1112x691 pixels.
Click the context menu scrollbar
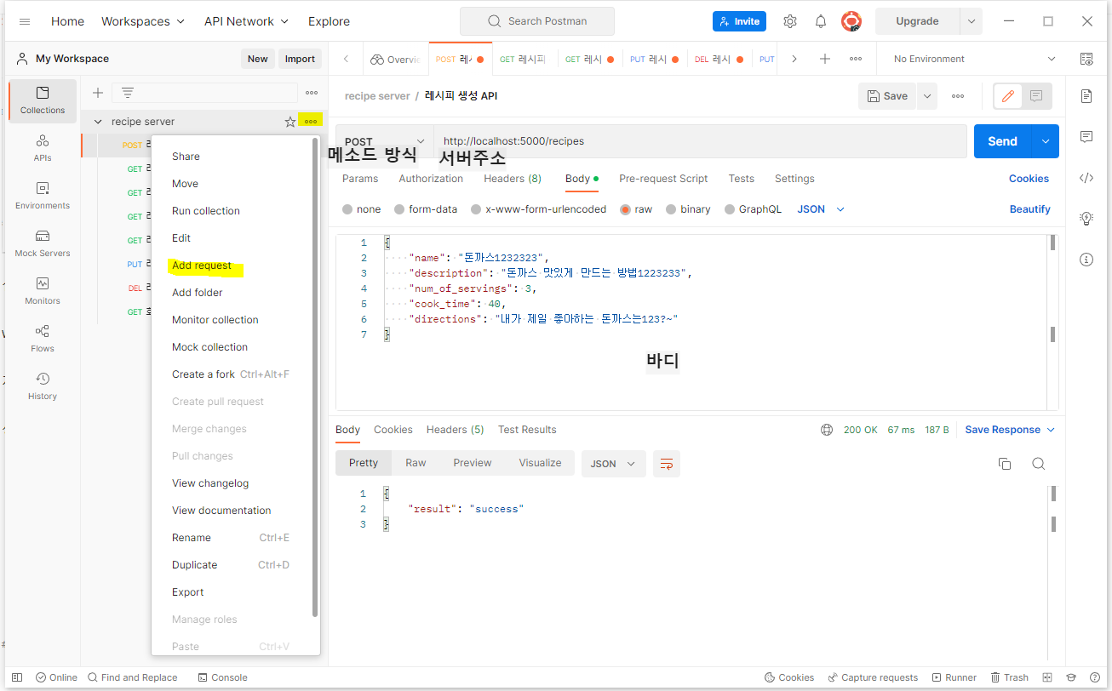(315, 379)
